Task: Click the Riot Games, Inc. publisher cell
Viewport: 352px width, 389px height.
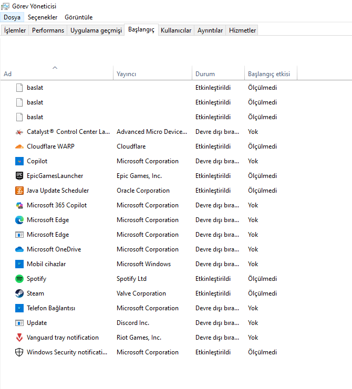Action: [x=139, y=338]
